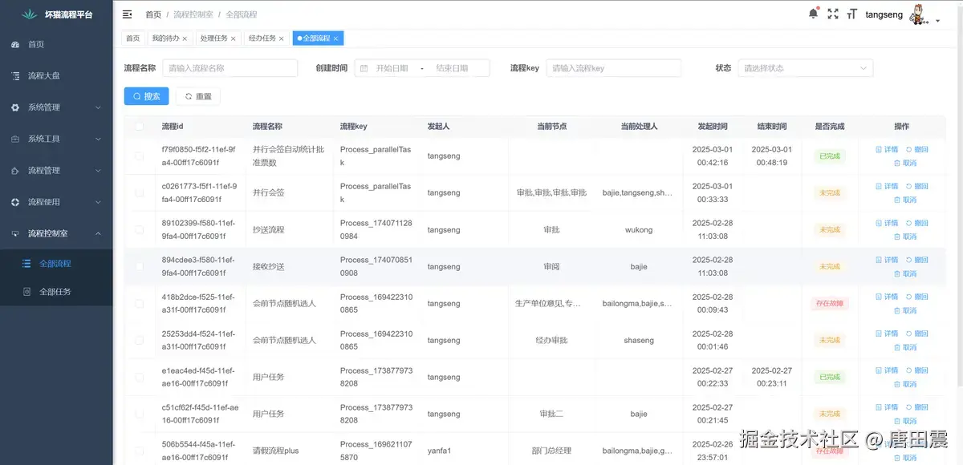Click the 重置 button

198,96
